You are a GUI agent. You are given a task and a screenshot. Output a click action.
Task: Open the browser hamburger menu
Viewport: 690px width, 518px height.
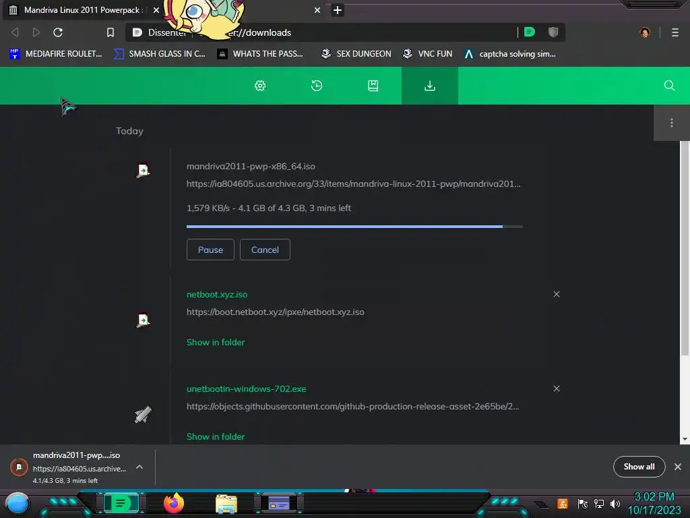[675, 32]
